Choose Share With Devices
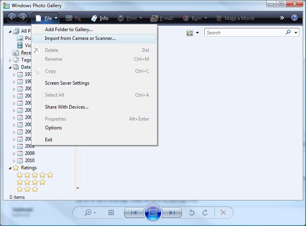Screen dimensions: 306x226 tap(94, 107)
